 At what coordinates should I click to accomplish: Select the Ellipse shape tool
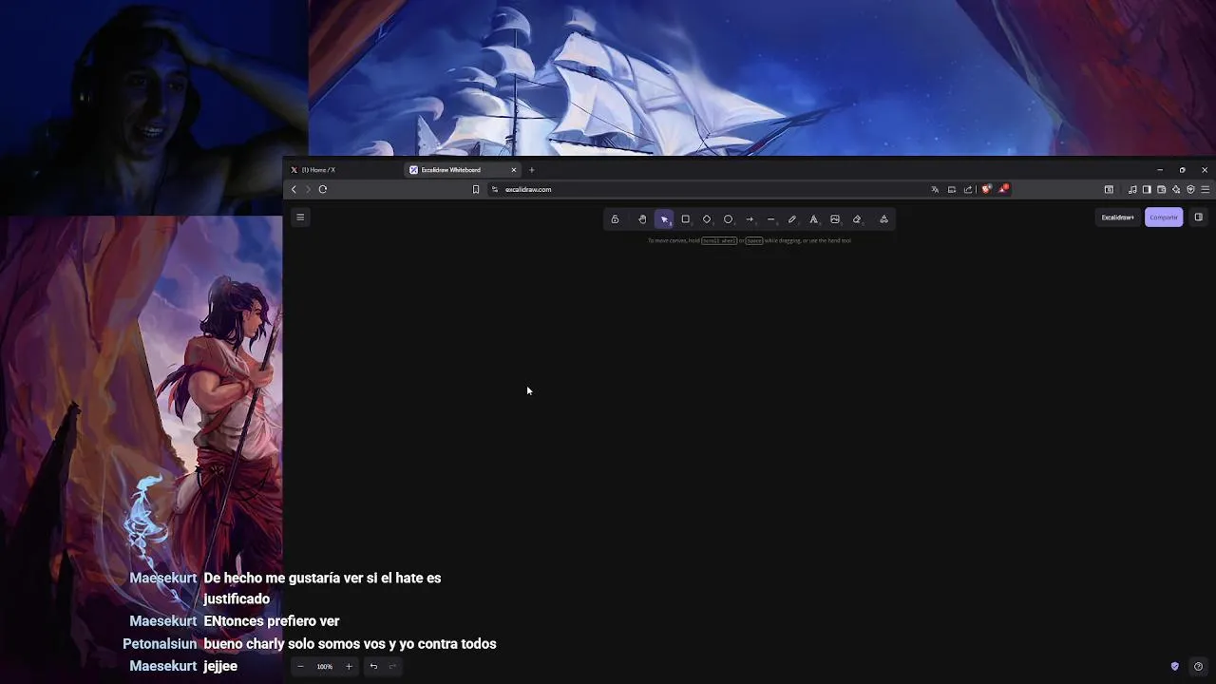click(x=729, y=219)
